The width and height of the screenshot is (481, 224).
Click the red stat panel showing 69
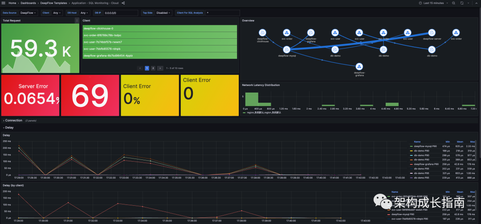point(90,95)
